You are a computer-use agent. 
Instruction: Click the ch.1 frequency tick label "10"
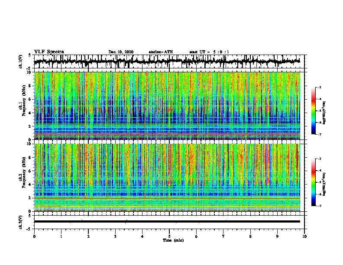29,72
